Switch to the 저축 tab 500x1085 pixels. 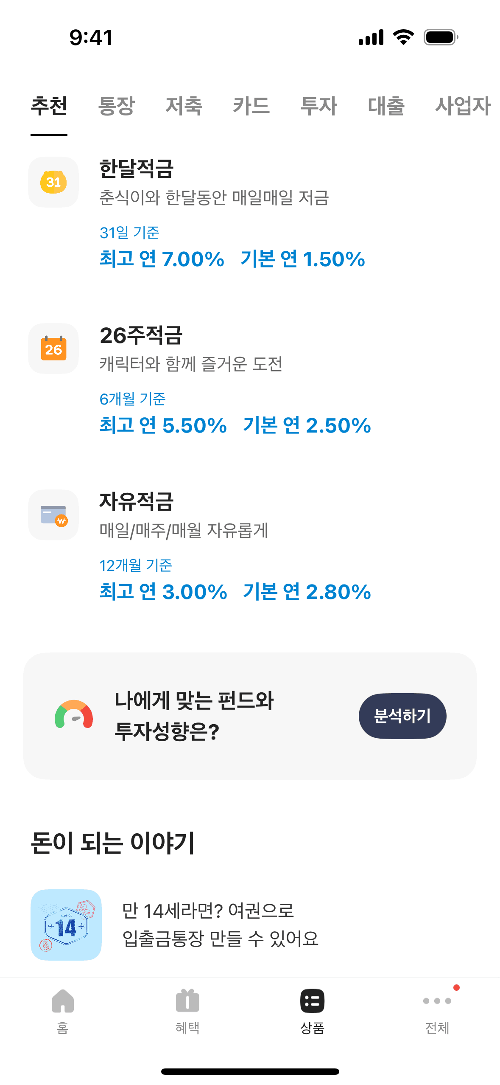click(184, 106)
